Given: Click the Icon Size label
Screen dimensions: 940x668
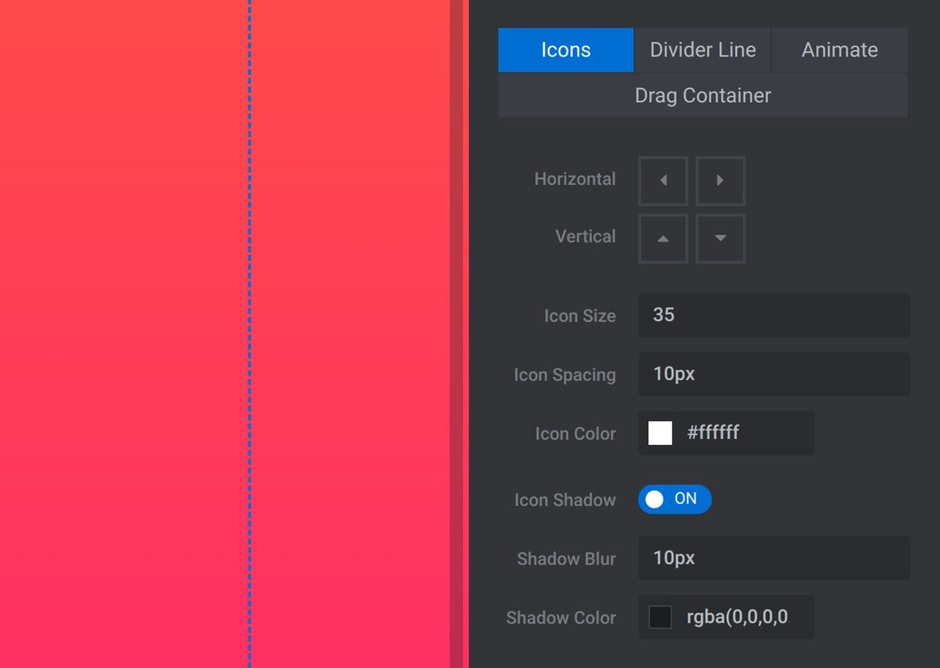Looking at the screenshot, I should [x=580, y=316].
